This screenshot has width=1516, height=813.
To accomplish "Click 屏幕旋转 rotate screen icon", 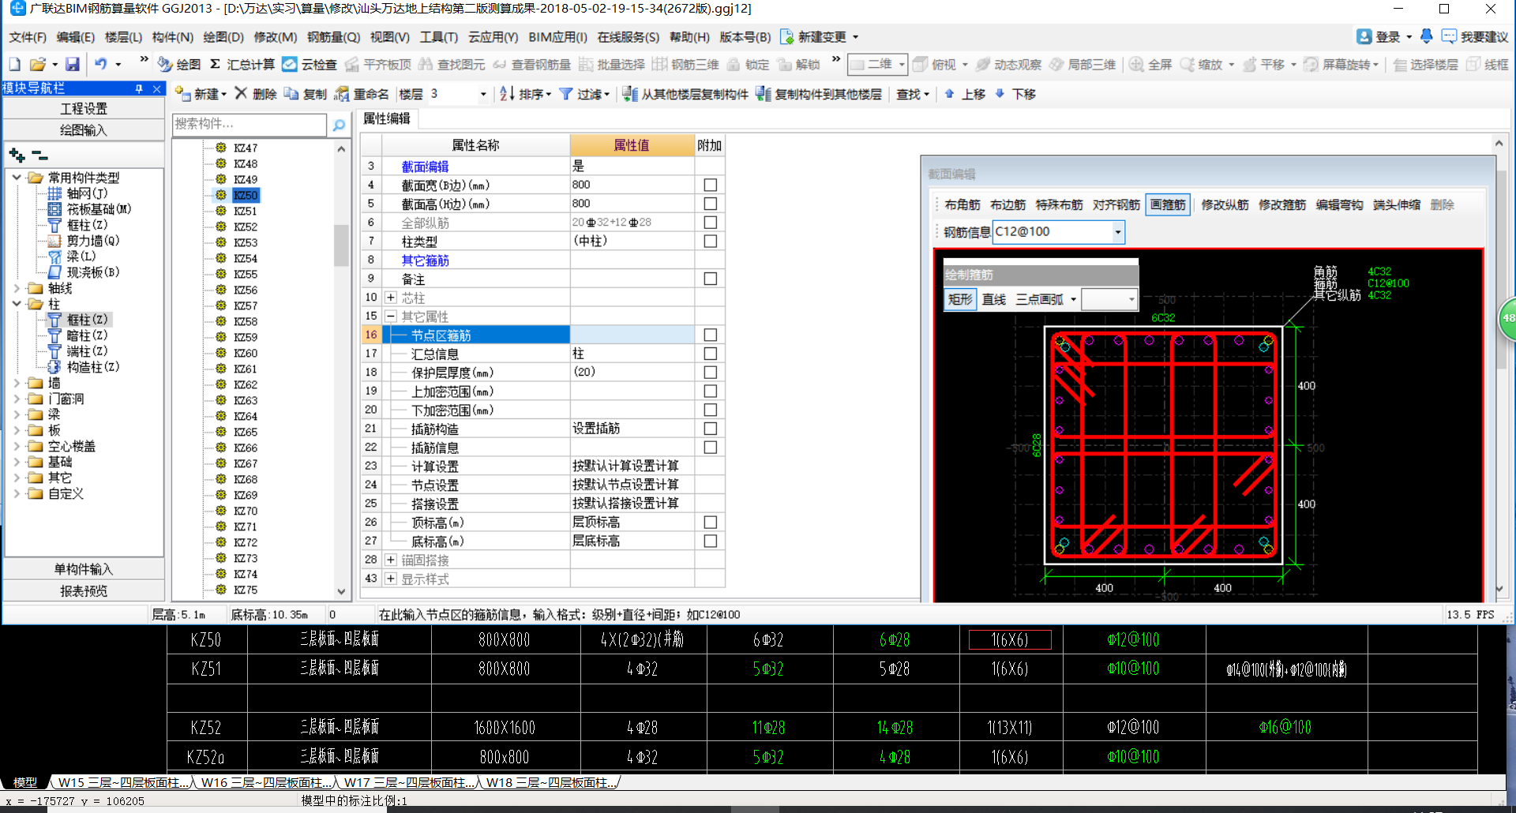I will click(1311, 64).
